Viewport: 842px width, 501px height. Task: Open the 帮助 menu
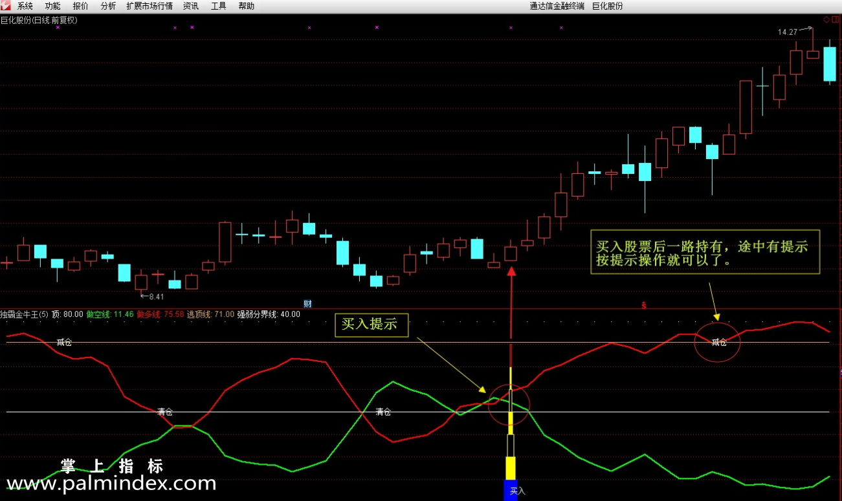(x=247, y=6)
